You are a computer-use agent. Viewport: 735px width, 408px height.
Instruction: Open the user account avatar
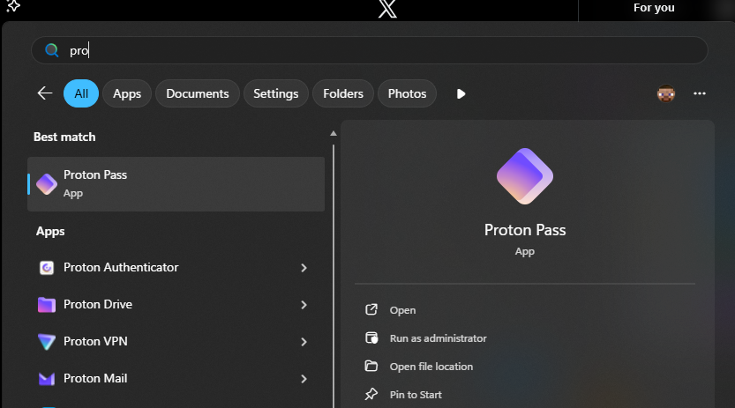point(665,93)
